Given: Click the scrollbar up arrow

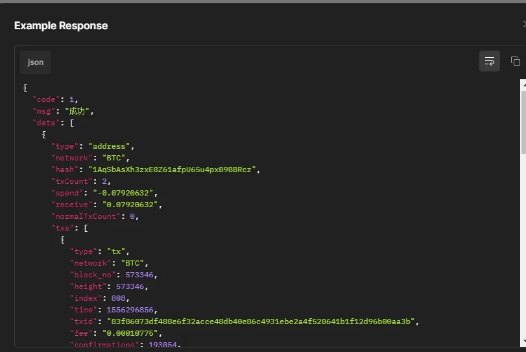Looking at the screenshot, I should click(x=523, y=84).
